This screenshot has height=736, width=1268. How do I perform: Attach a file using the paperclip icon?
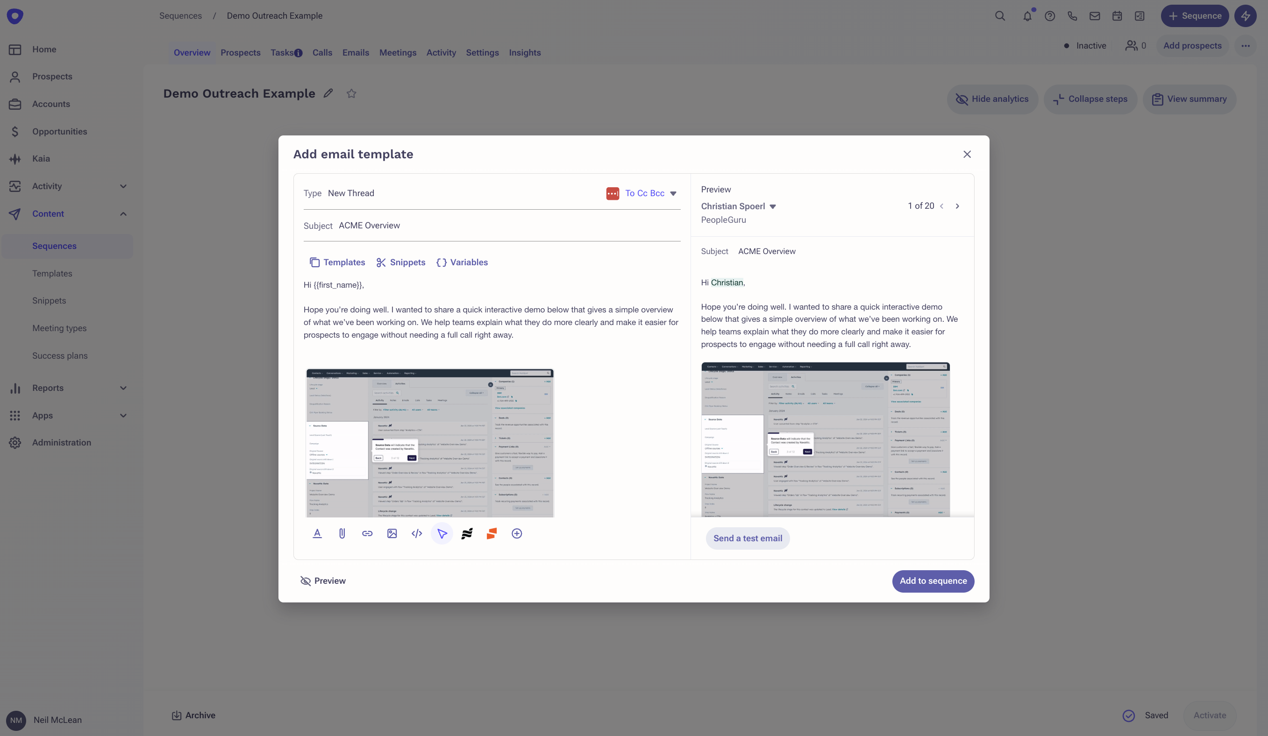342,533
